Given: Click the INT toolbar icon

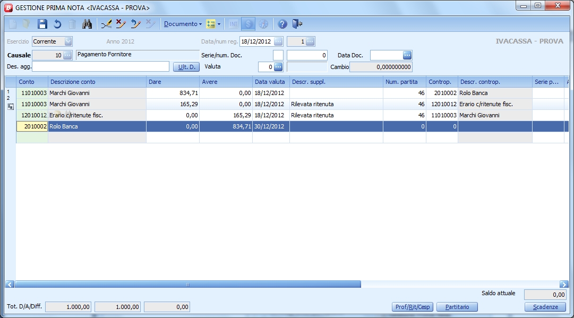Looking at the screenshot, I should click(233, 24).
